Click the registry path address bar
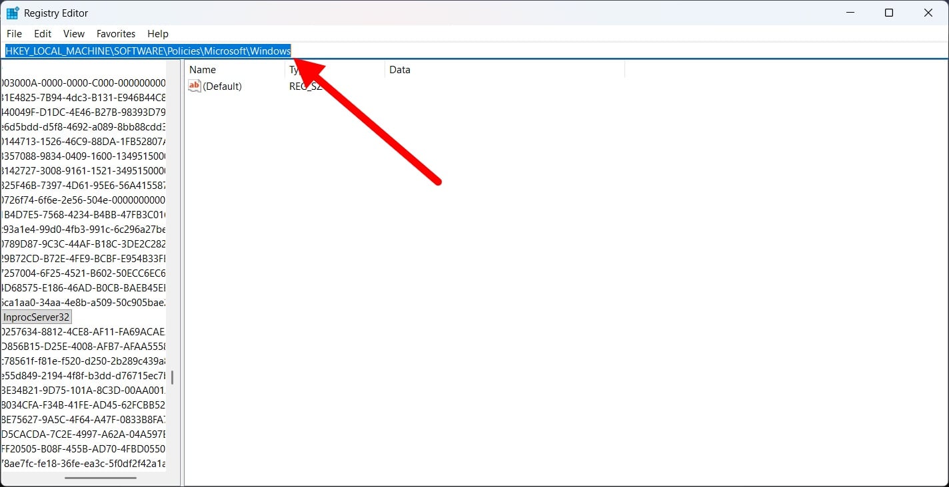Screen dimensions: 949x487 click(x=474, y=51)
